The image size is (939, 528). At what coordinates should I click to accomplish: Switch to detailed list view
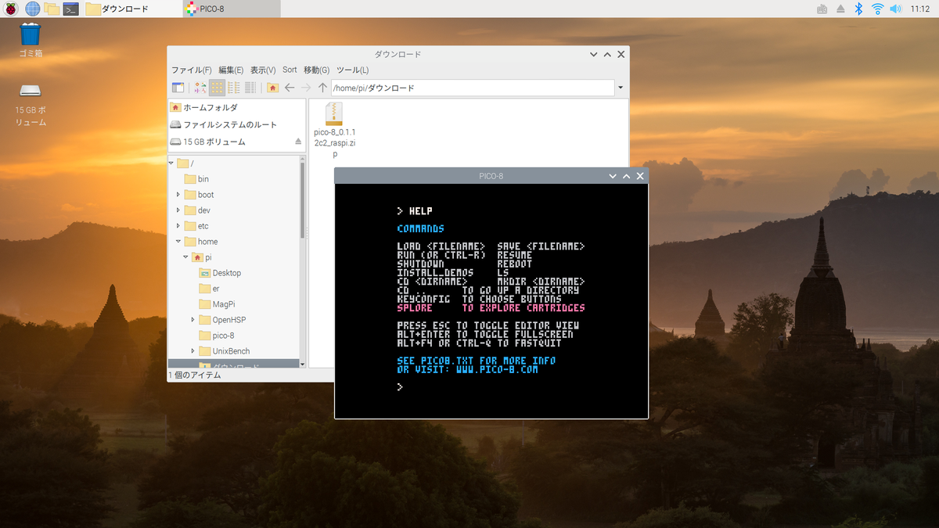250,88
